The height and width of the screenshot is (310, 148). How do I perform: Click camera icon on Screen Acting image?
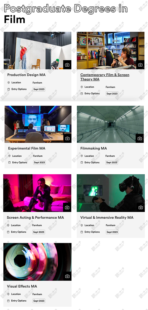tap(67, 207)
